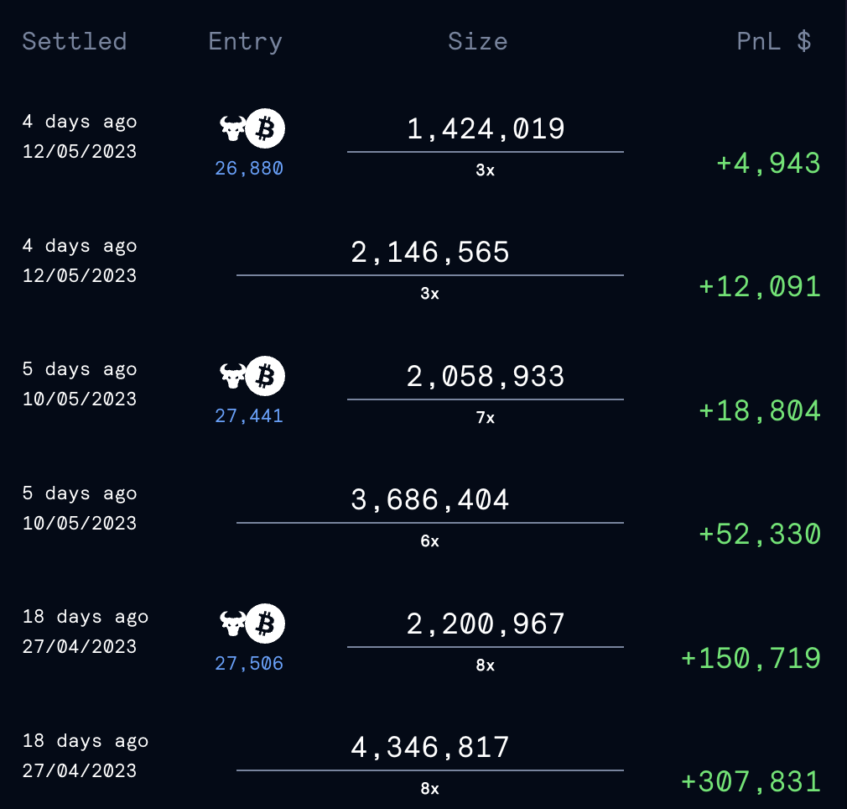
Task: Click the Bitcoin icon above 27,506
Action: coord(265,624)
